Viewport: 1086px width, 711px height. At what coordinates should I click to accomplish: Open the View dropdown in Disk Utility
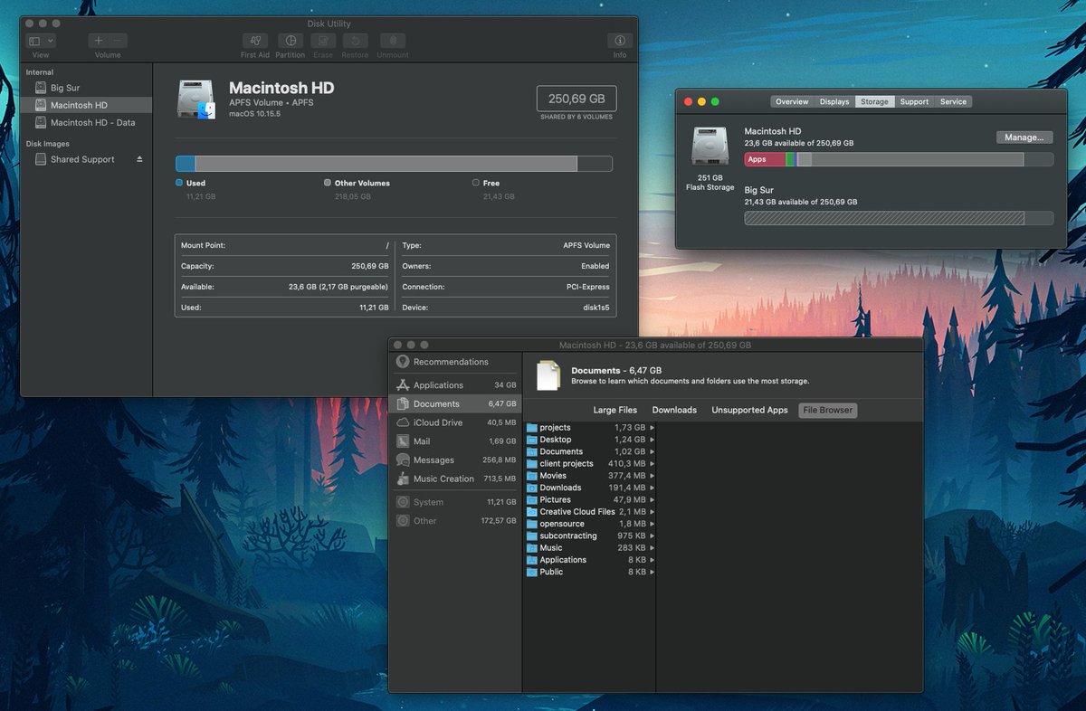(x=39, y=41)
